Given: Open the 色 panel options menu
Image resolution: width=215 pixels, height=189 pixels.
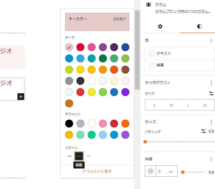Looking at the screenshot, I should click(211, 40).
